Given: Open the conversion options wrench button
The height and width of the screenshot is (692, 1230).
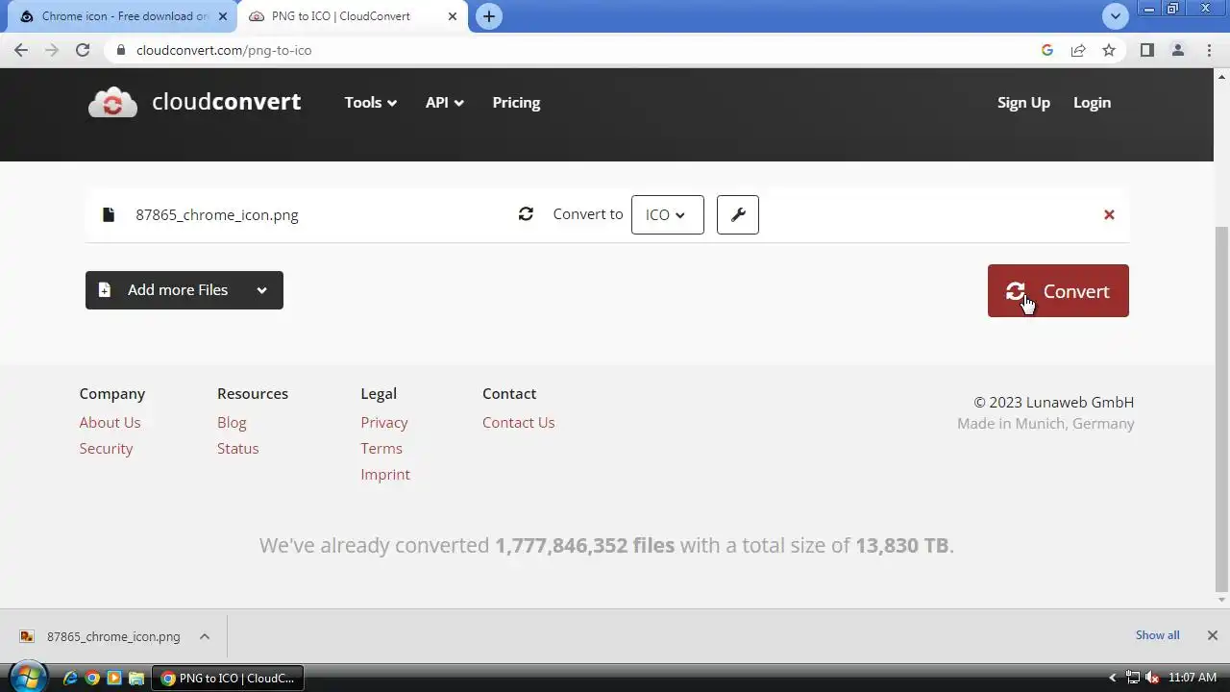Looking at the screenshot, I should pos(738,214).
